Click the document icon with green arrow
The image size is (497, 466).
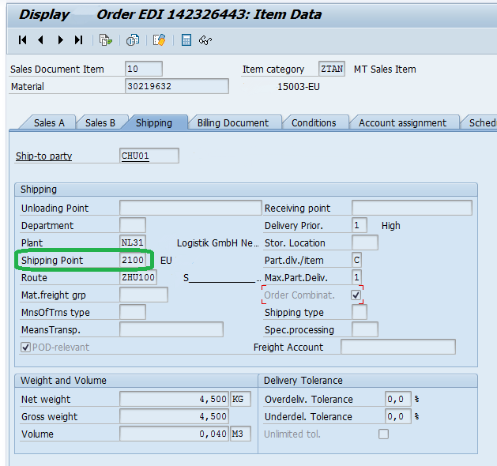(x=106, y=40)
